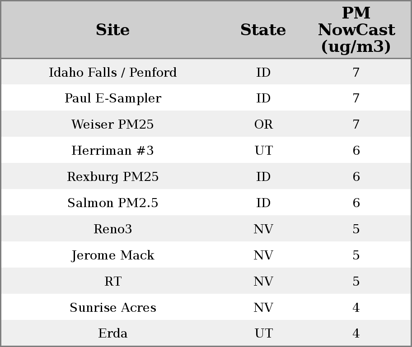Click the Site column header
This screenshot has height=347, width=412.
112,30
